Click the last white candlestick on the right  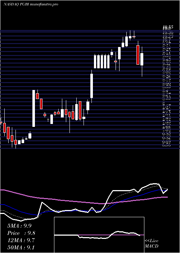pyautogui.click(x=142, y=59)
